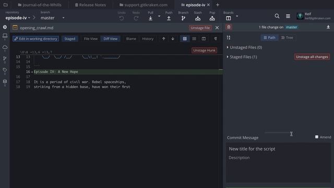This screenshot has width=334, height=188.
Task: Click master branch tag in commit panel
Action: pos(291,27)
